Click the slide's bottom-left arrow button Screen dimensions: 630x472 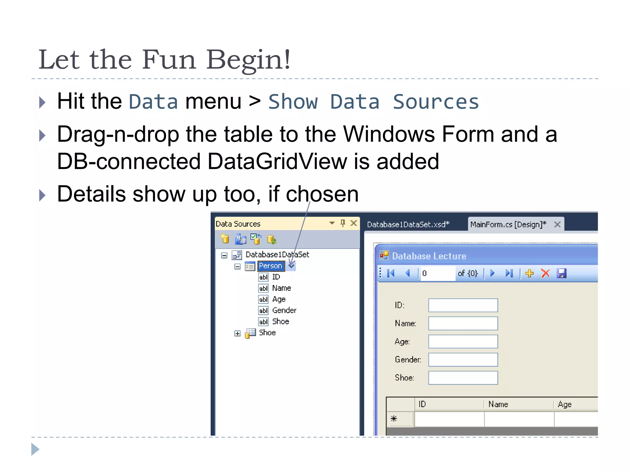[x=35, y=449]
